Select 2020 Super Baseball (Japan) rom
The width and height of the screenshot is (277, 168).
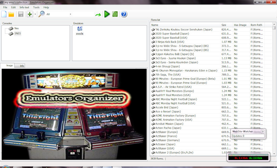click(172, 34)
